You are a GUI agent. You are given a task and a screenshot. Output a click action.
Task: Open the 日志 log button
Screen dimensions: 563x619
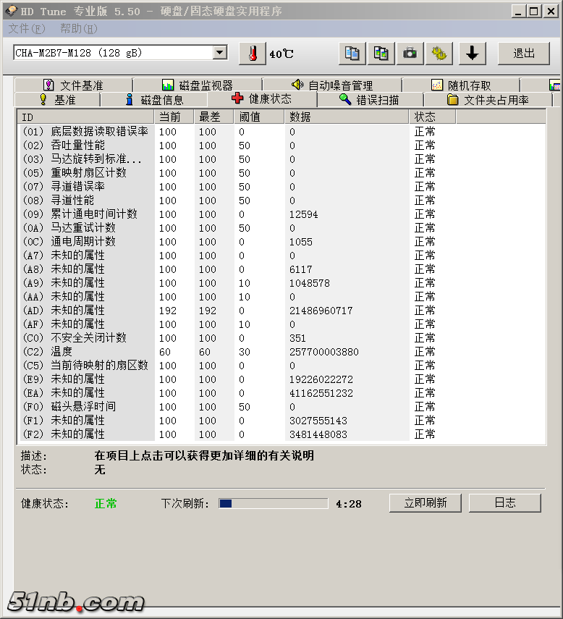tap(504, 502)
